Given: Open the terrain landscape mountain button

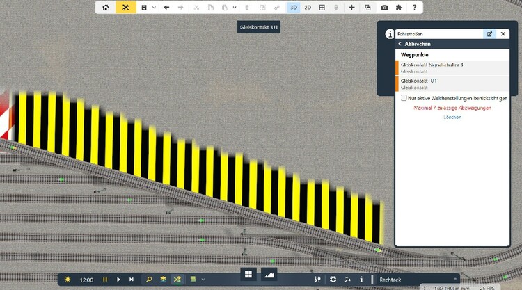Looking at the screenshot, I should 269,275.
